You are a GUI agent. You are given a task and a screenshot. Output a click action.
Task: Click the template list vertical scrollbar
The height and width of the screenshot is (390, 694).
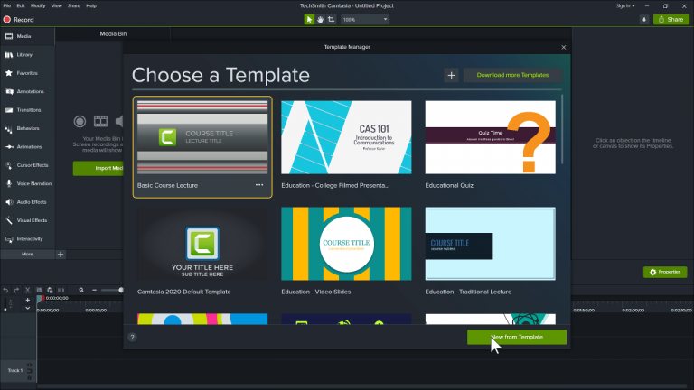pyautogui.click(x=562, y=129)
